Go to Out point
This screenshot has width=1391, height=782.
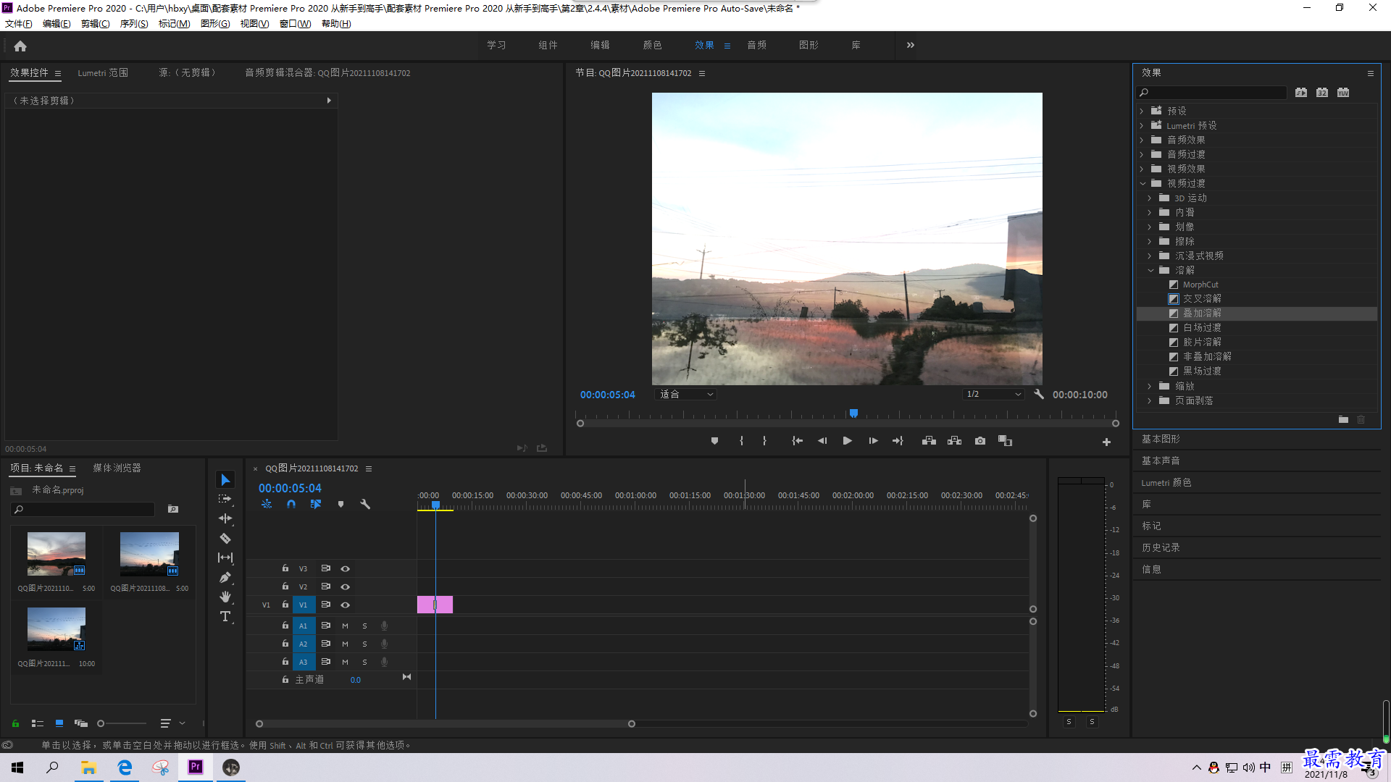[898, 441]
